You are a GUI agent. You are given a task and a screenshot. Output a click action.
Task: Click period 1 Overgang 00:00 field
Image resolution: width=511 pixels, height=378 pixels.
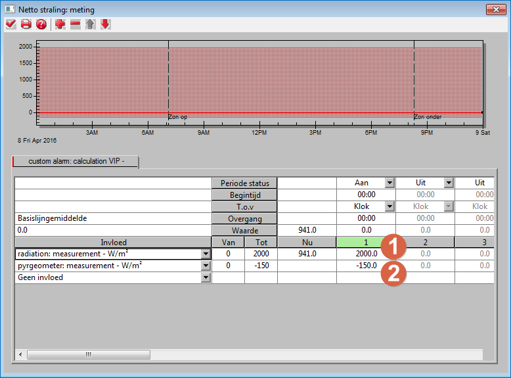(x=367, y=218)
